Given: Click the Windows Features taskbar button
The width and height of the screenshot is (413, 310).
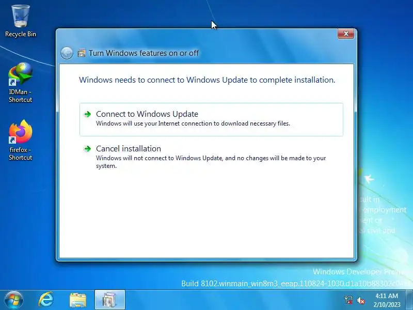Looking at the screenshot, I should coord(109,300).
